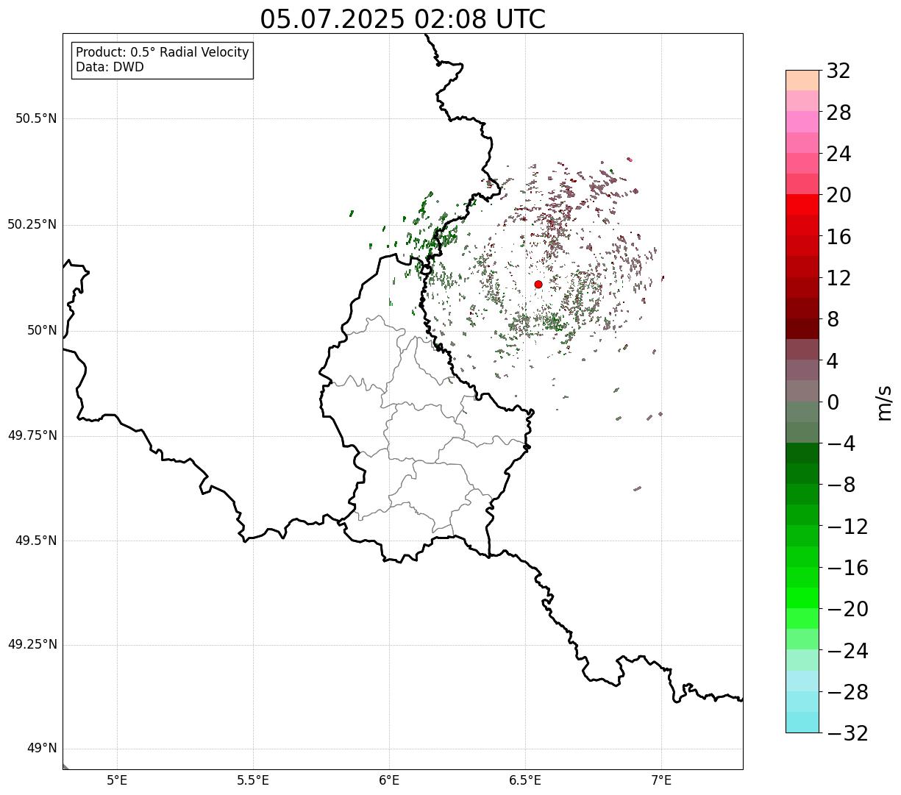The image size is (901, 795).
Task: Click the title "05.07.2025 02:08 UTC"
Action: tap(403, 19)
